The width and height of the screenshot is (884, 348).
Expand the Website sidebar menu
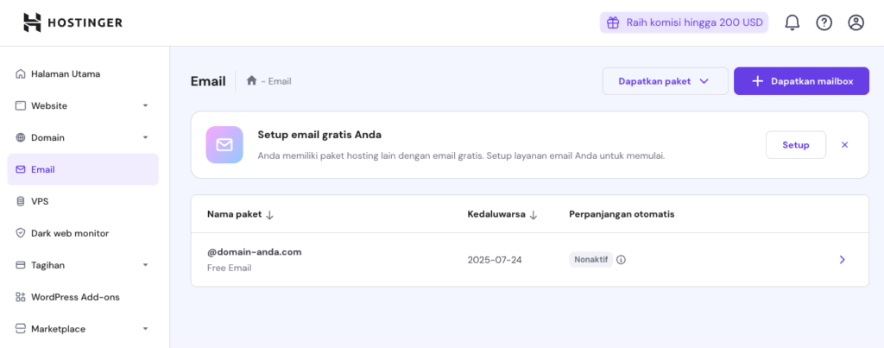click(x=145, y=105)
